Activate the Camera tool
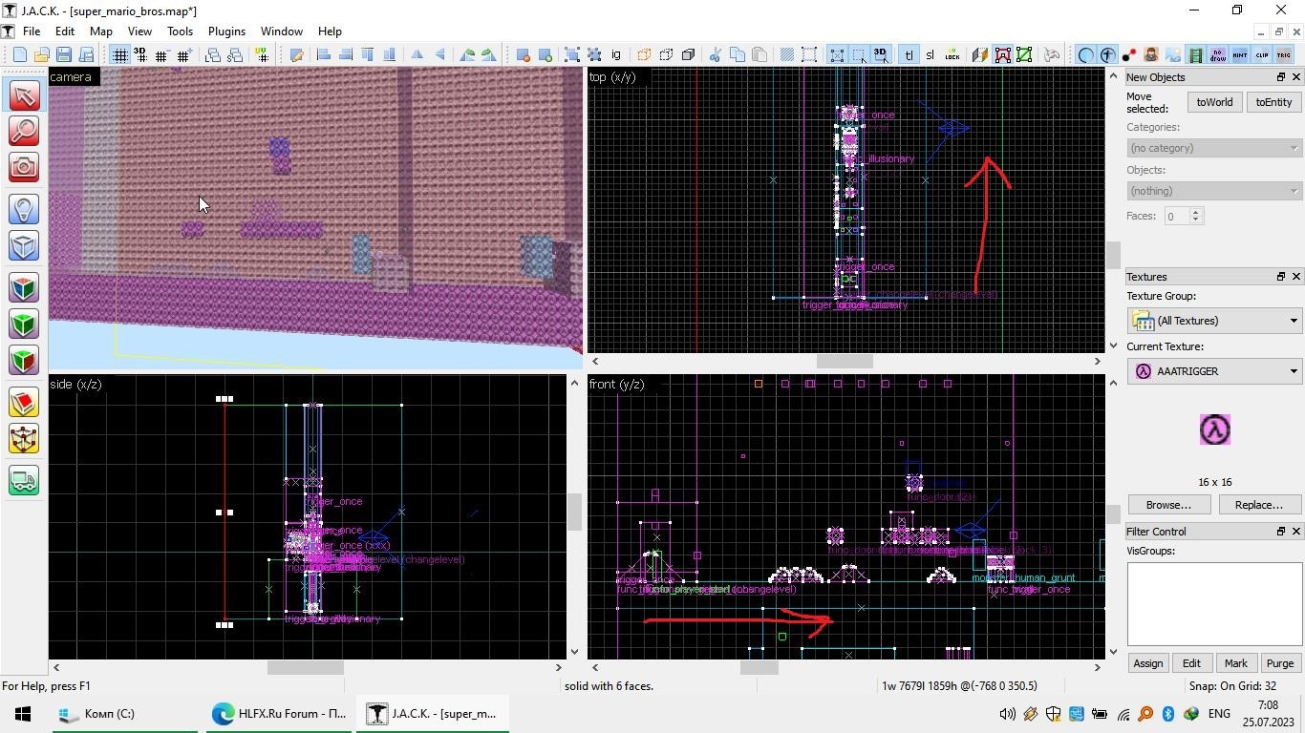Image resolution: width=1305 pixels, height=733 pixels. [24, 168]
